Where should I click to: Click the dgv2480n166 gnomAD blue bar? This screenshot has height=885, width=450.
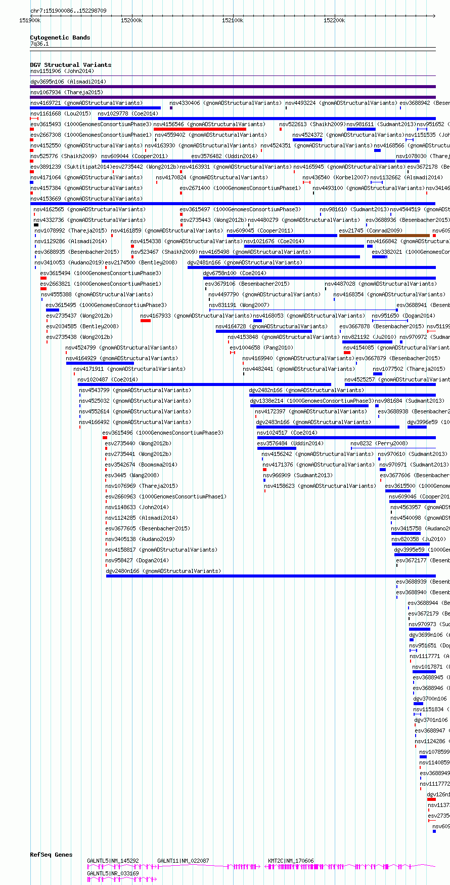[x=271, y=576]
